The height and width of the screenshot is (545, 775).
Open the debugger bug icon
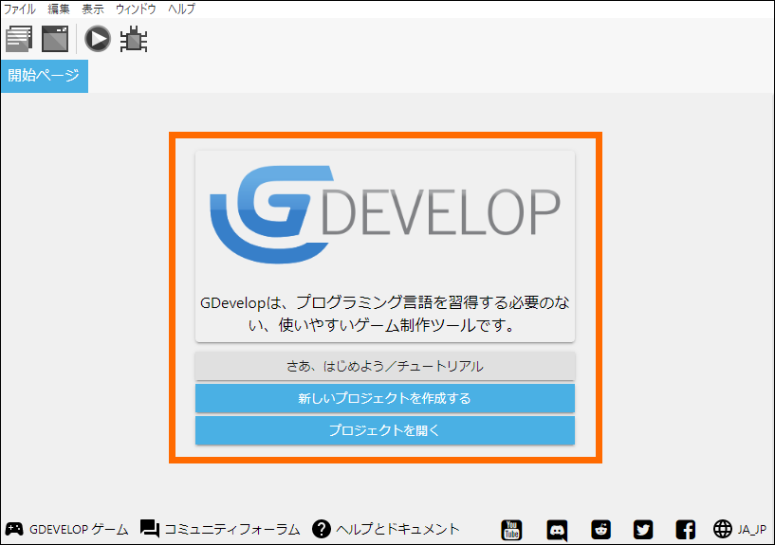[x=134, y=40]
